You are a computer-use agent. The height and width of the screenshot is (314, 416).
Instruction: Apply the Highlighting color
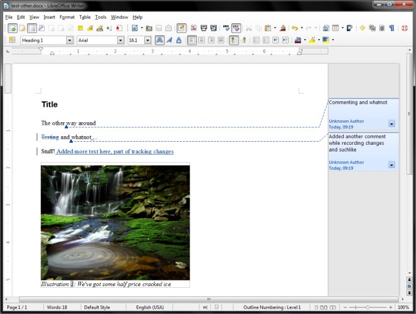[x=312, y=40]
